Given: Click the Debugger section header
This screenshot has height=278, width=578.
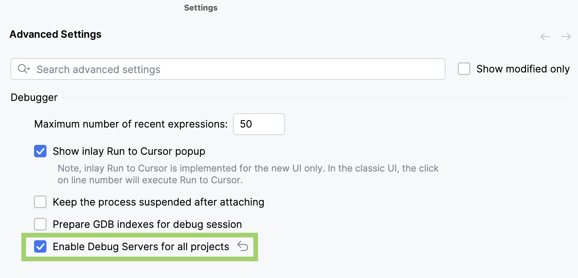Looking at the screenshot, I should click(x=34, y=97).
